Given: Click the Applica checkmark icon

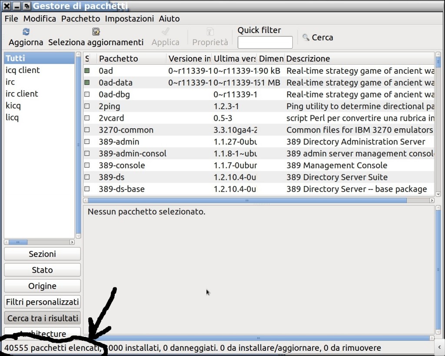Looking at the screenshot, I should 166,31.
